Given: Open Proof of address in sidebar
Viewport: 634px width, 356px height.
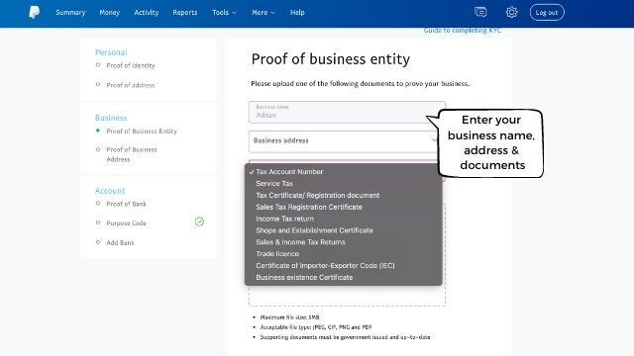Looking at the screenshot, I should point(131,85).
